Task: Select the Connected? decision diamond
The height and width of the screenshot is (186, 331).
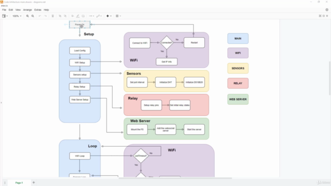Action: tap(167, 42)
